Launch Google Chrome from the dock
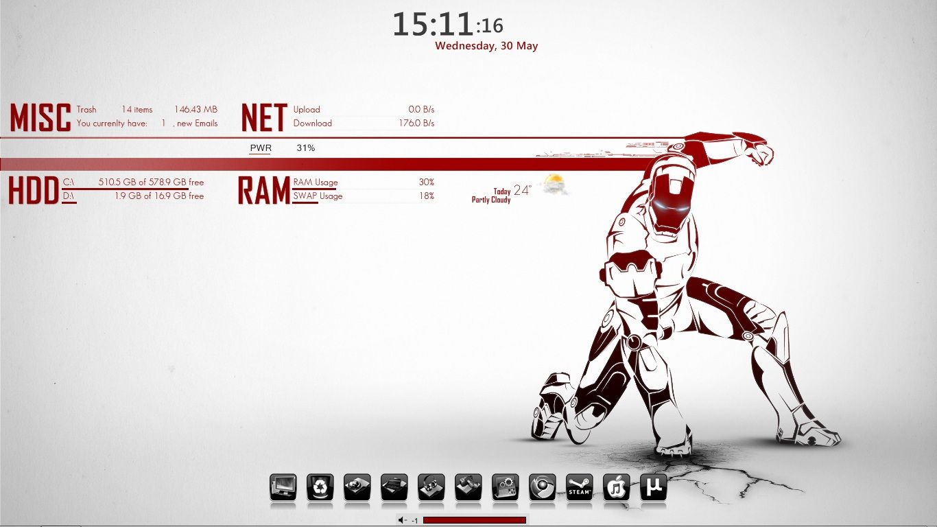The width and height of the screenshot is (937, 527). tap(543, 489)
